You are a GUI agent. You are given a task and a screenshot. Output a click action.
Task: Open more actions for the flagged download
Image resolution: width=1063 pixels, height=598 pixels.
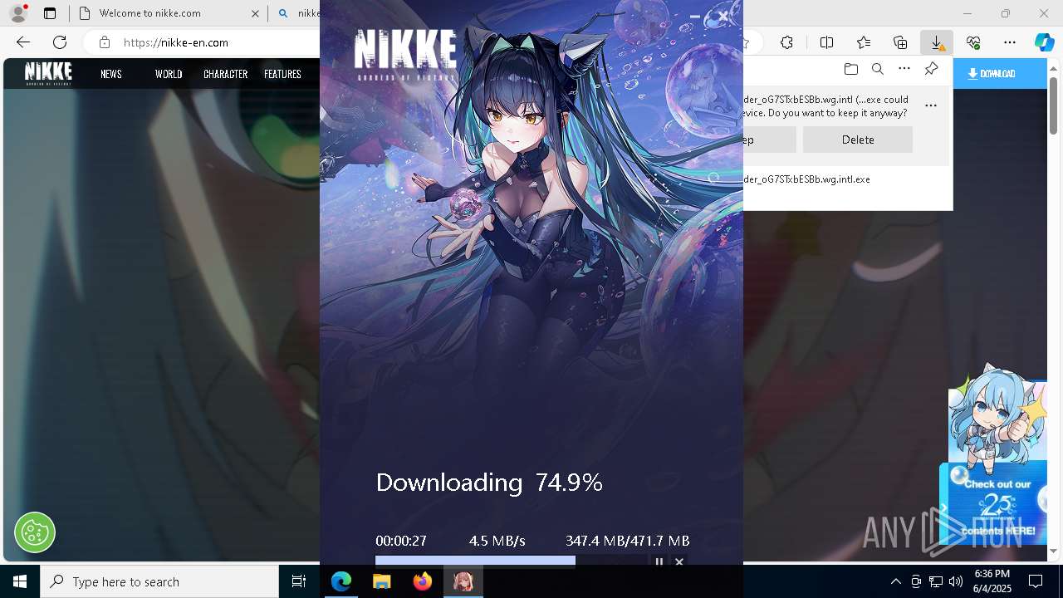point(931,105)
